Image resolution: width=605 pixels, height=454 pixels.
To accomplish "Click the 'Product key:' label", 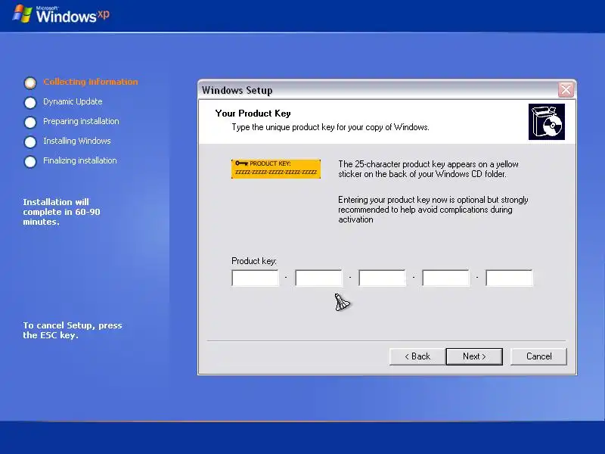I will coord(254,261).
